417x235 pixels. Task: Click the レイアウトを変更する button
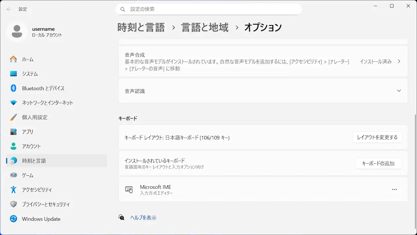click(377, 137)
